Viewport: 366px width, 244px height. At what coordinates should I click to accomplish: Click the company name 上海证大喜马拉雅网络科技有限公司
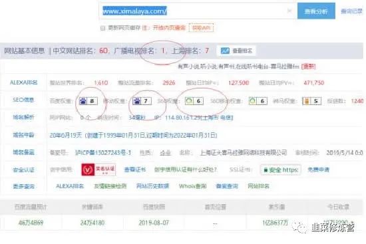[243, 152]
